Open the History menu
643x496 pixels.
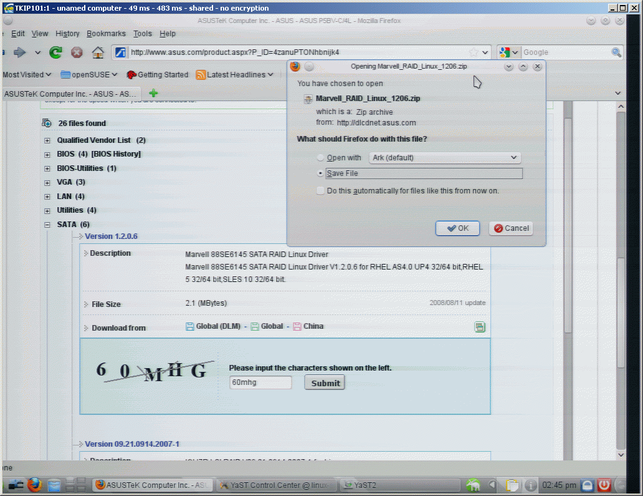67,34
